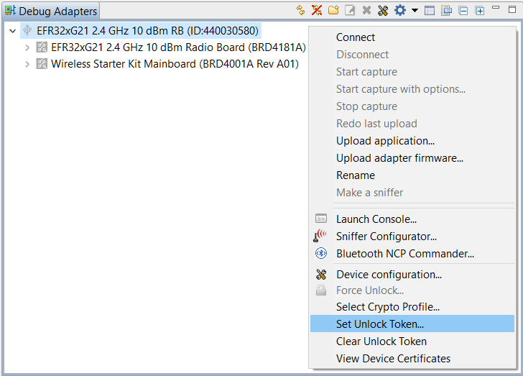Expand the Wireless Starter Kit Mainboard node
The height and width of the screenshot is (376, 523).
(x=27, y=64)
